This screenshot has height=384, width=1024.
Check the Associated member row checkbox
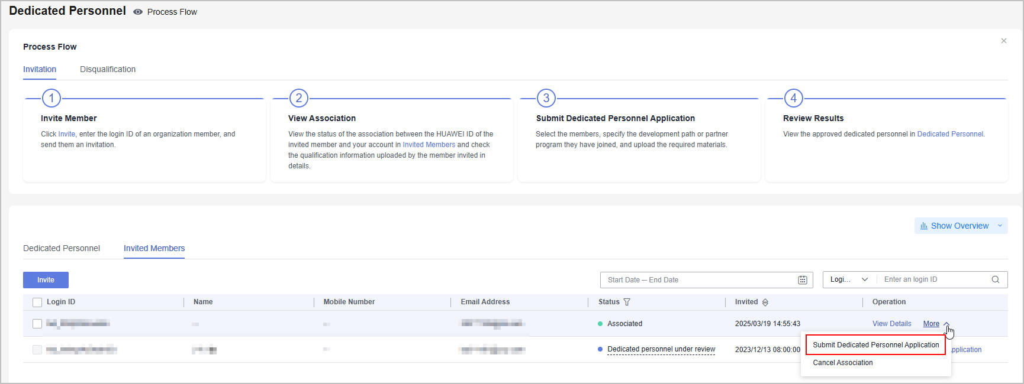[x=37, y=324]
